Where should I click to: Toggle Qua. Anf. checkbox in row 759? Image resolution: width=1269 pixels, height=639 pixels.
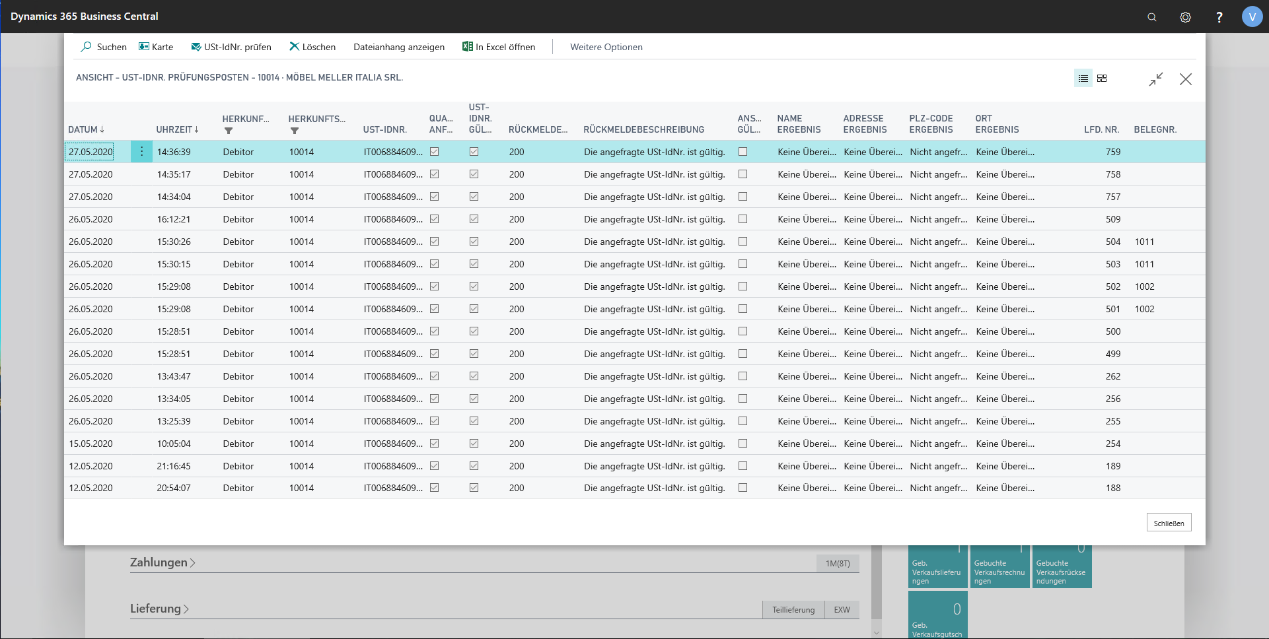(x=435, y=152)
